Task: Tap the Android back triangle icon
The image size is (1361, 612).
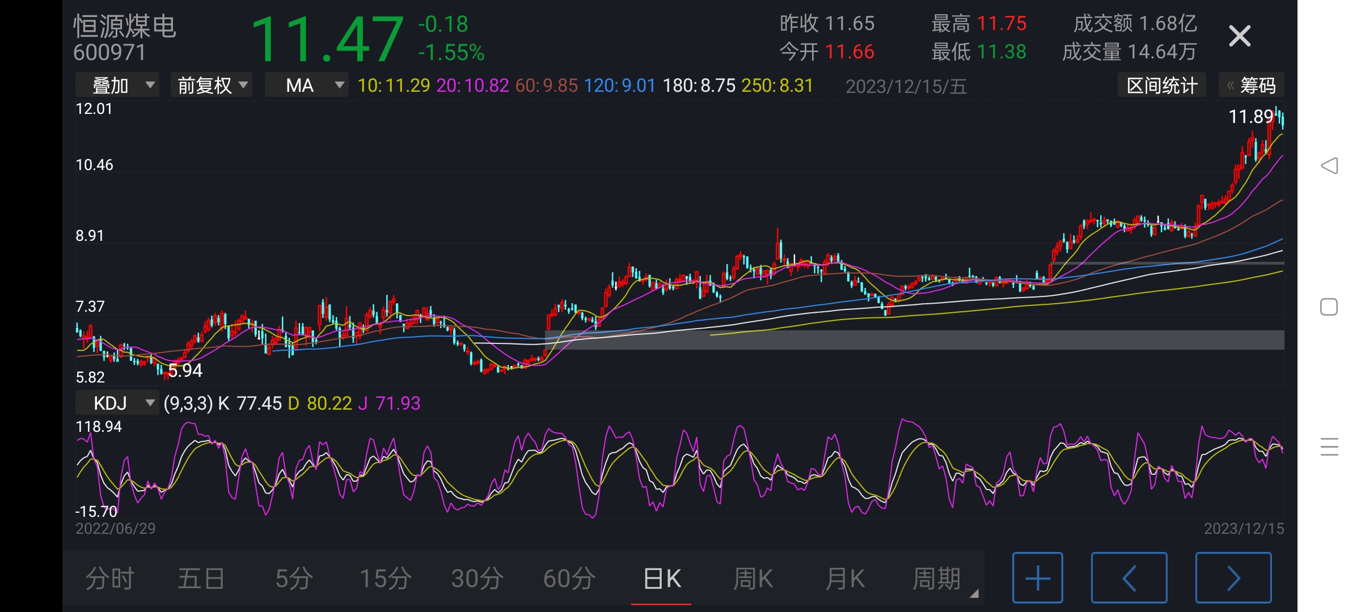Action: click(1329, 165)
